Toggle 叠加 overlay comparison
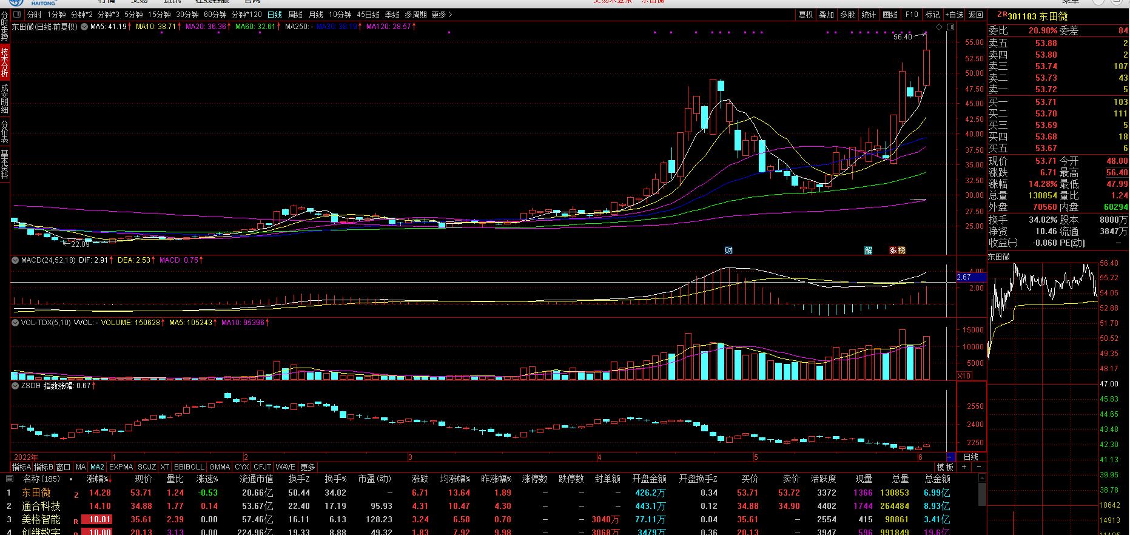Image resolution: width=1130 pixels, height=535 pixels. (826, 15)
